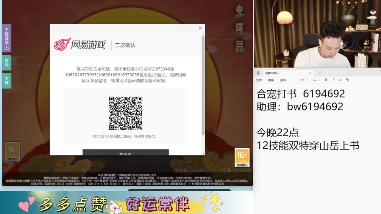
Task: Add a new notepad tab
Action: pyautogui.click(x=320, y=73)
